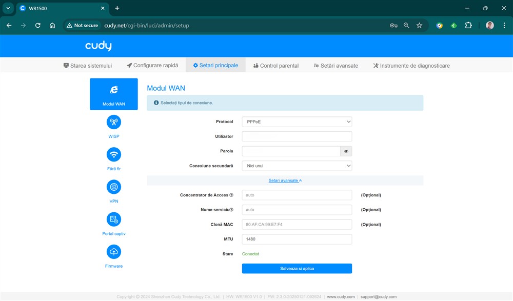Toggle password visibility eye icon
This screenshot has height=301, width=513.
(x=346, y=151)
